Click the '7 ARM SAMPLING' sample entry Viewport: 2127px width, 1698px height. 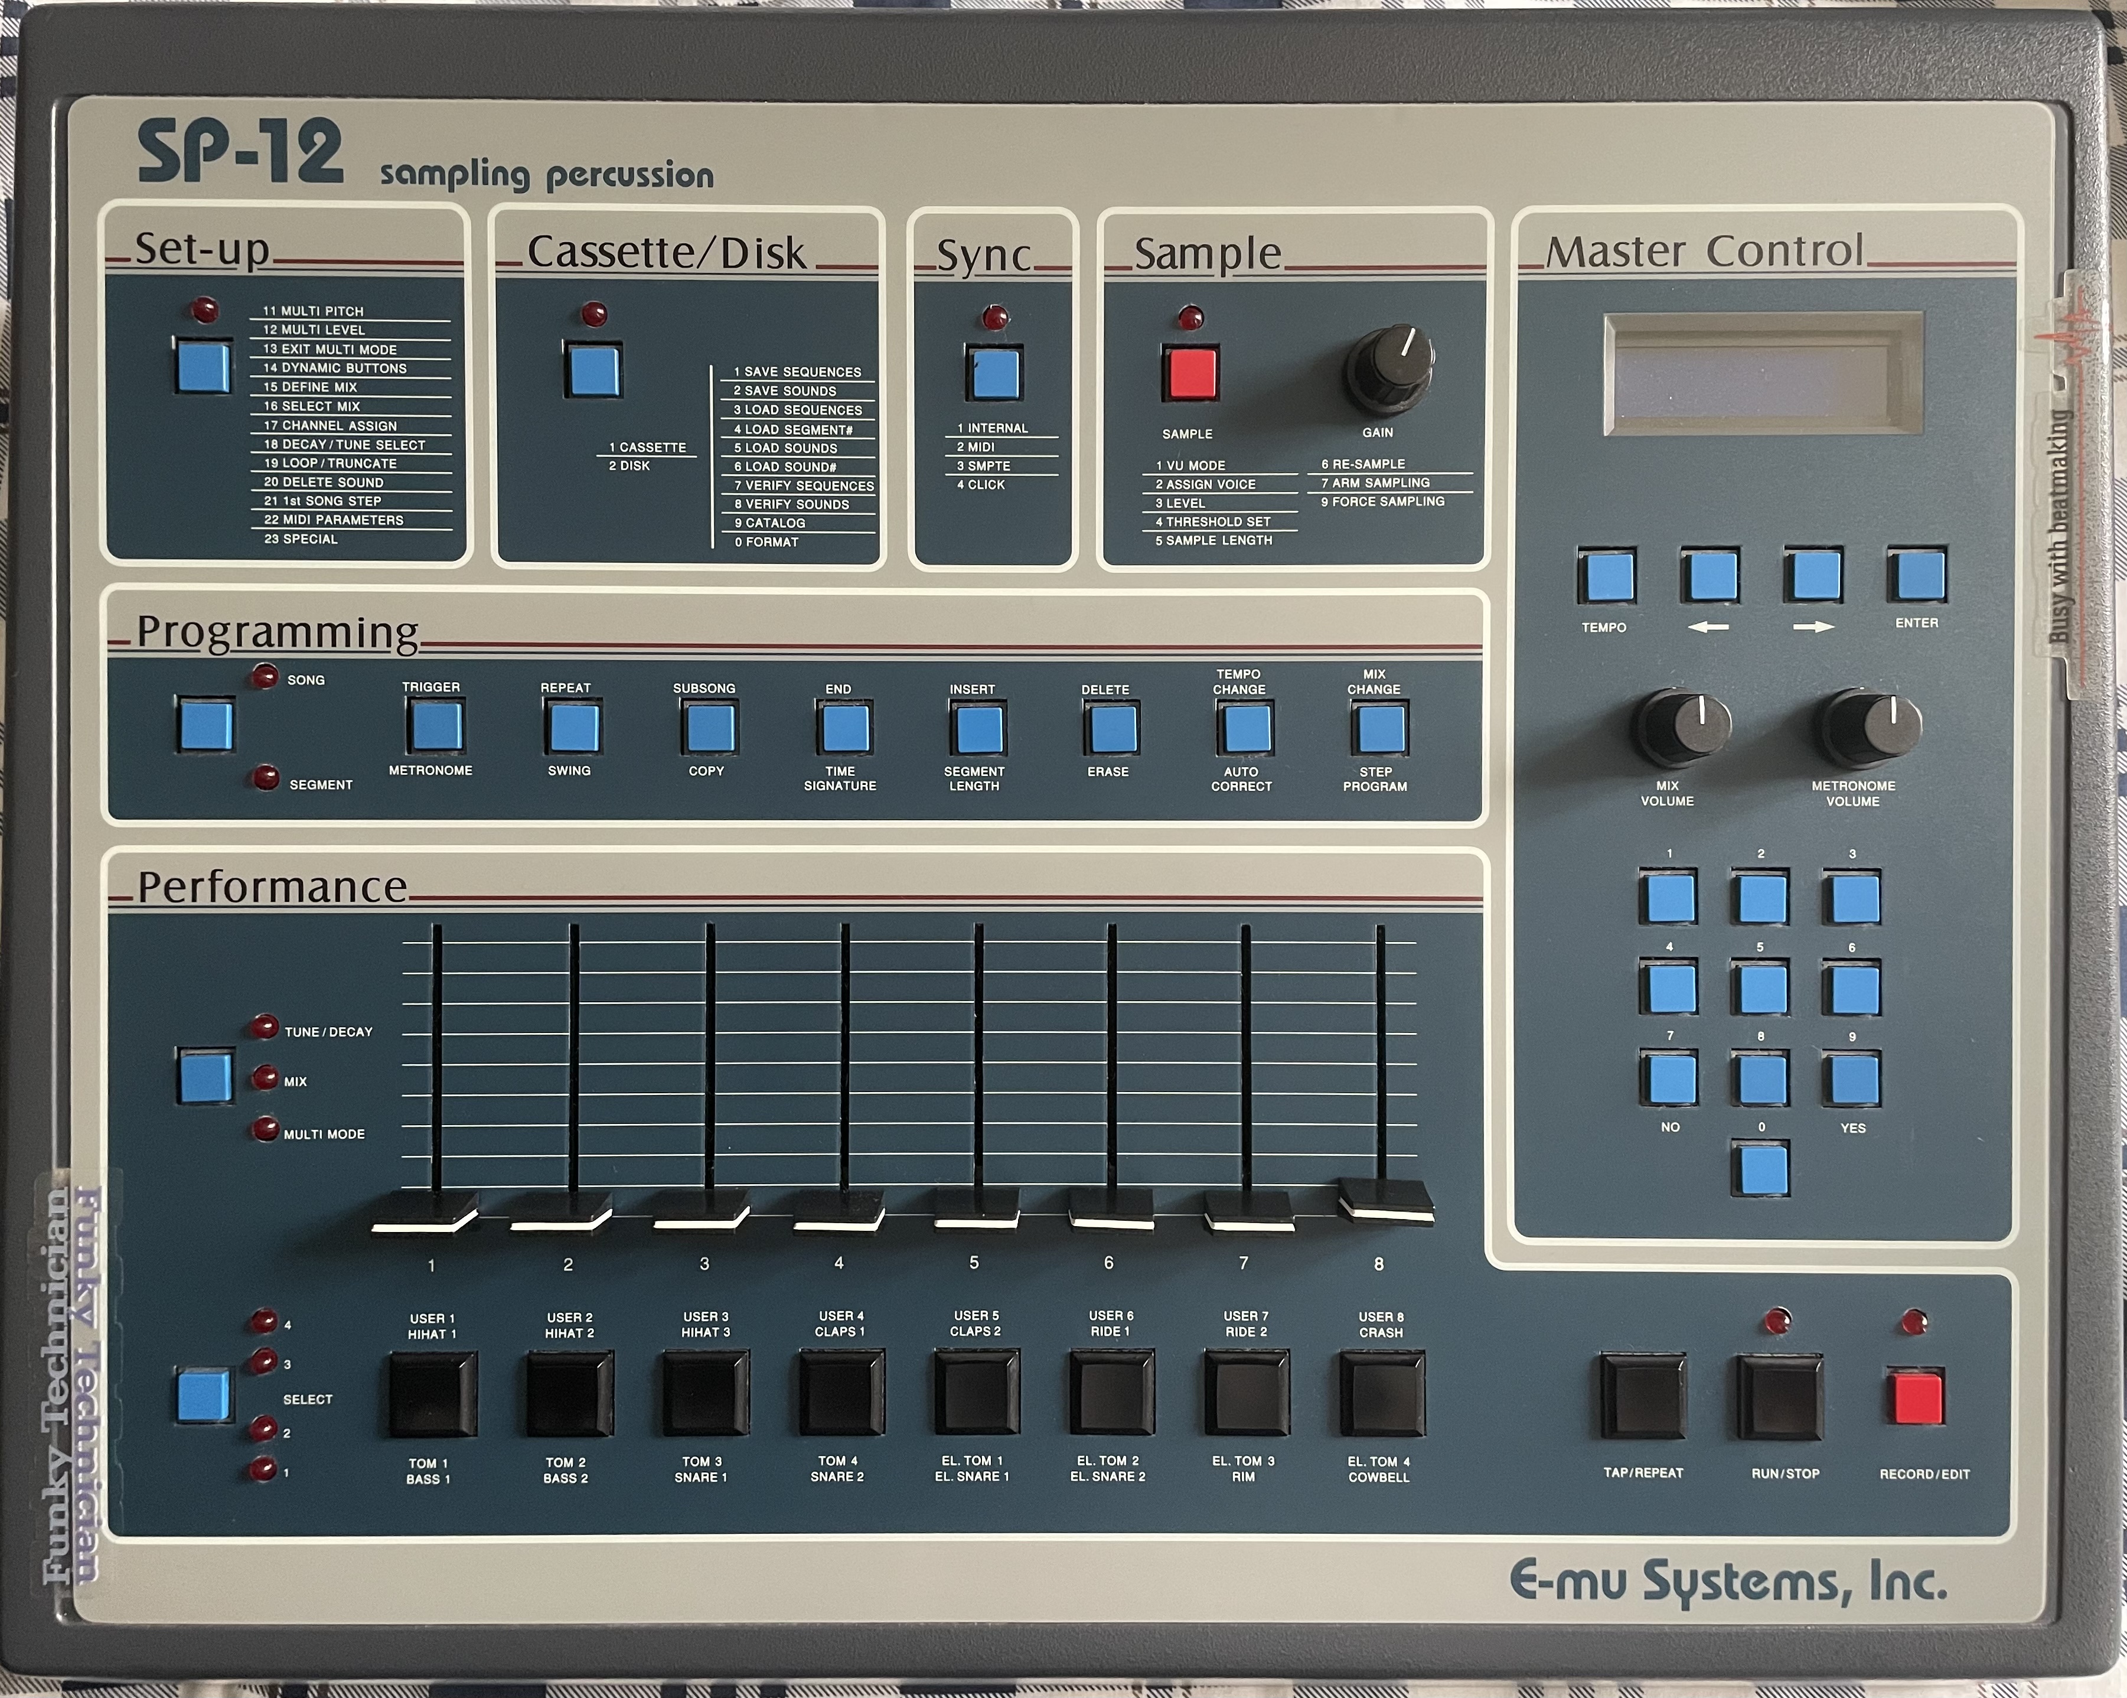click(1375, 483)
